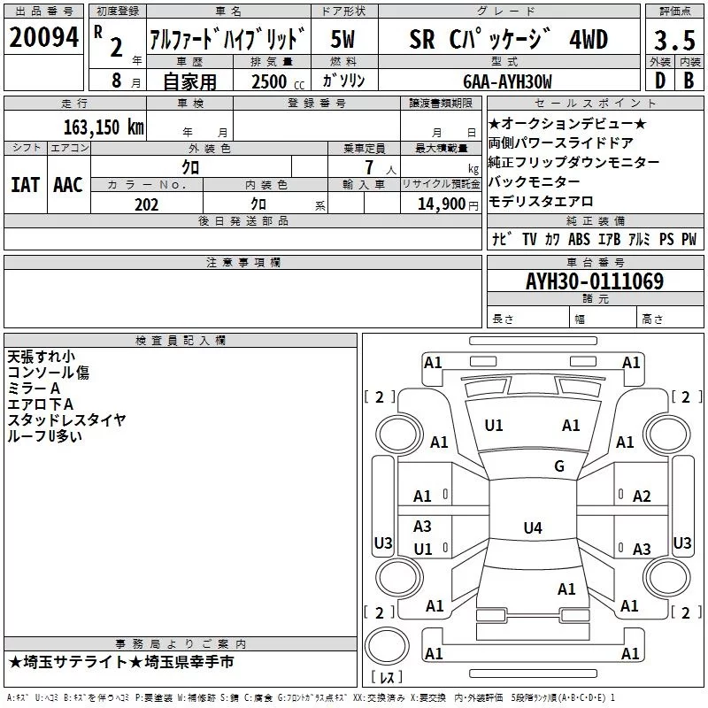Click the exterior grade D
This screenshot has height=708, width=708.
point(659,81)
